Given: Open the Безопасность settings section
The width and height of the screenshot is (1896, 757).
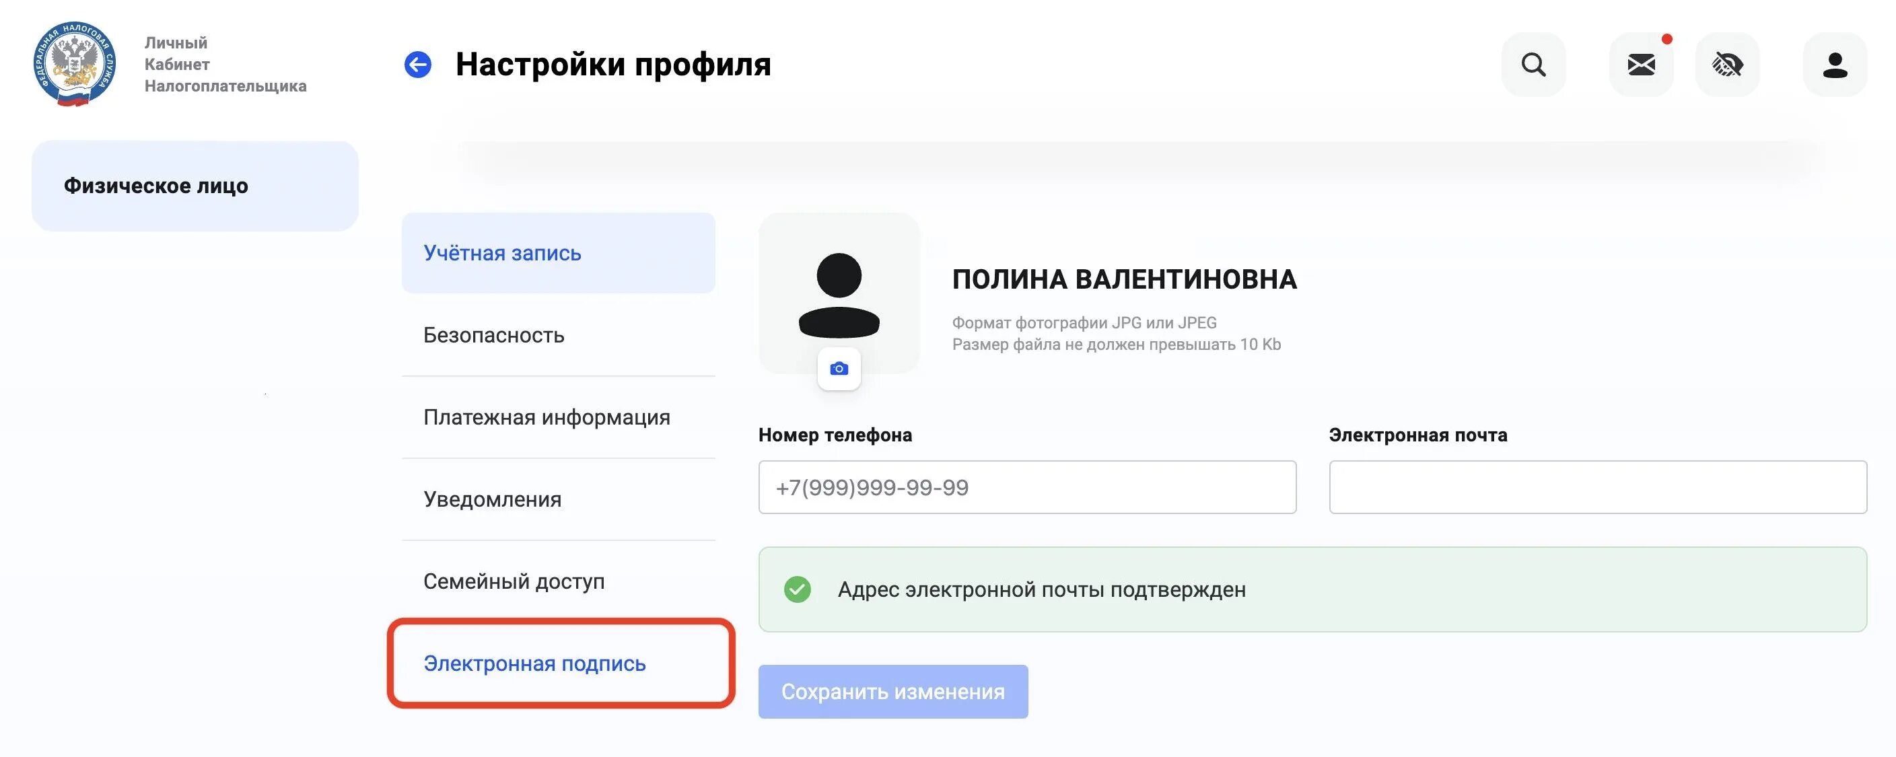Looking at the screenshot, I should coord(558,336).
